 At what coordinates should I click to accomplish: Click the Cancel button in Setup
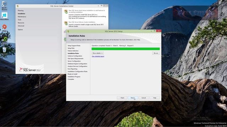[144, 98]
